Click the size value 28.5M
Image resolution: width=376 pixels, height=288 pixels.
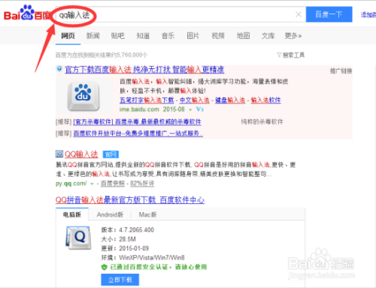click(x=127, y=239)
